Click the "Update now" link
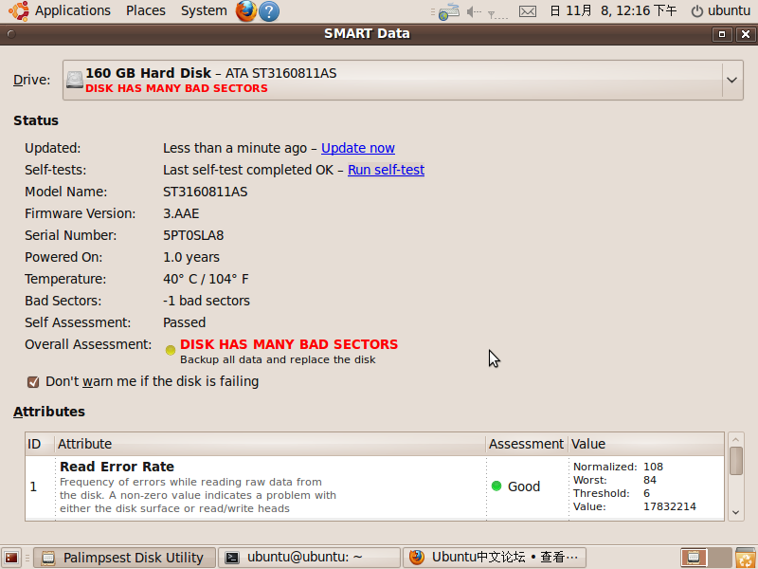The width and height of the screenshot is (758, 569). 358,148
